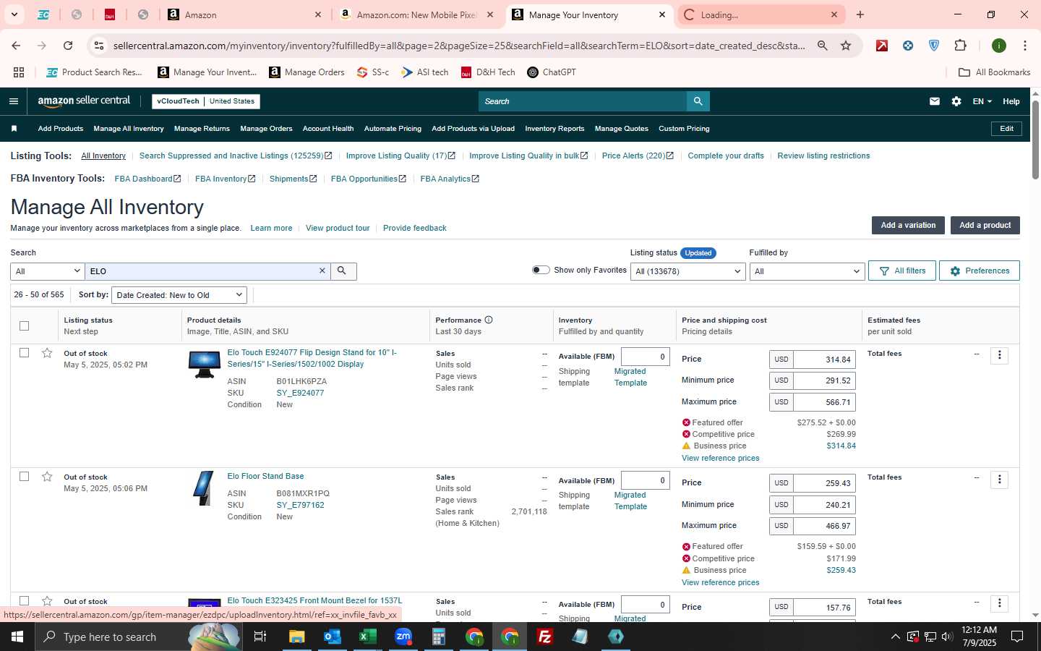Open the Preferences button
The height and width of the screenshot is (651, 1041).
pos(980,271)
